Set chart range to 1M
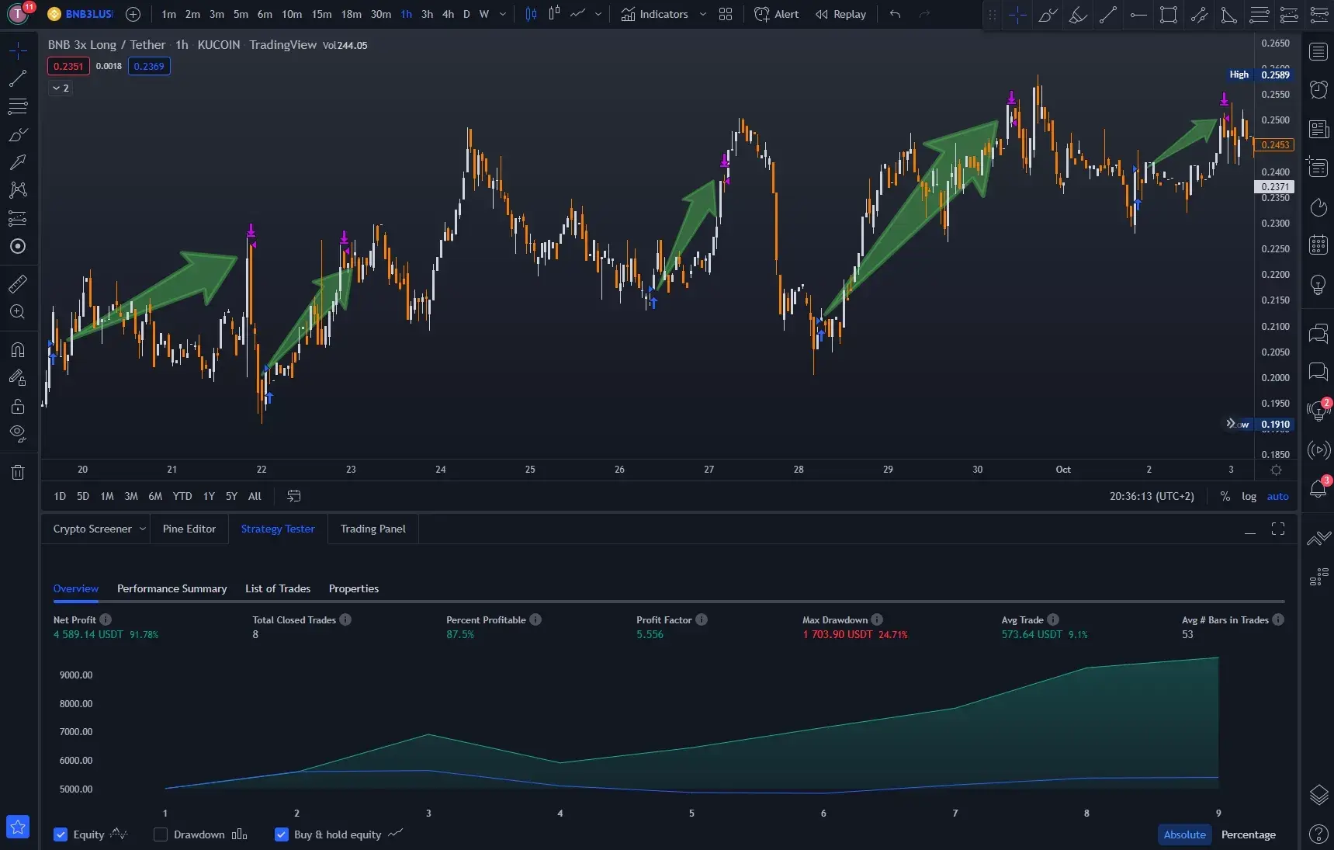The image size is (1334, 850). [x=107, y=496]
